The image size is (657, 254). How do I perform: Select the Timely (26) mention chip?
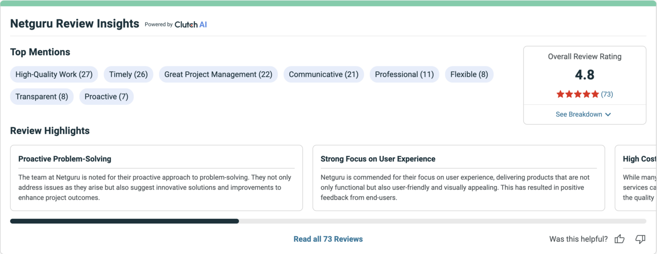point(129,74)
